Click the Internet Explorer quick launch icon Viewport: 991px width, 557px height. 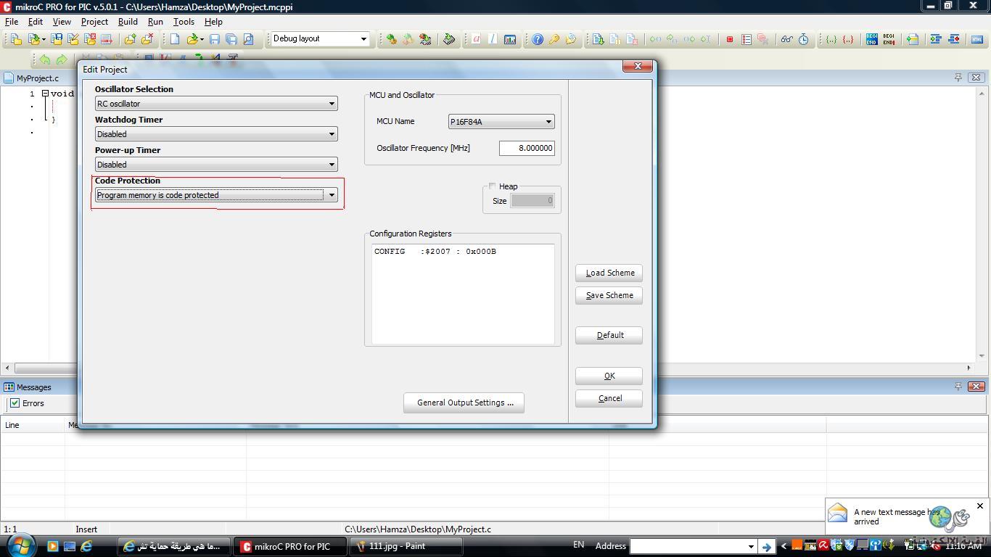point(86,546)
